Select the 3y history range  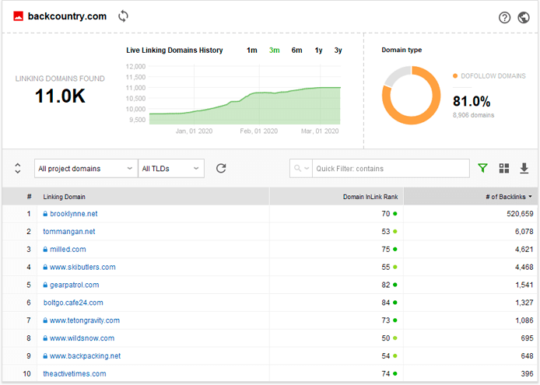pyautogui.click(x=338, y=51)
